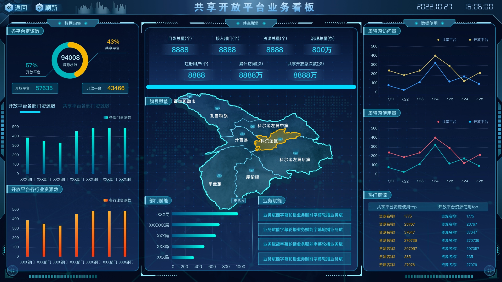Click the map marker on 科尔沁左翼中旗

[x=253, y=127]
